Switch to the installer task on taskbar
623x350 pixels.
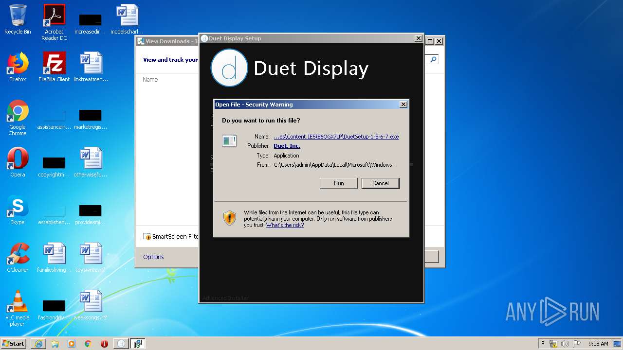point(138,344)
